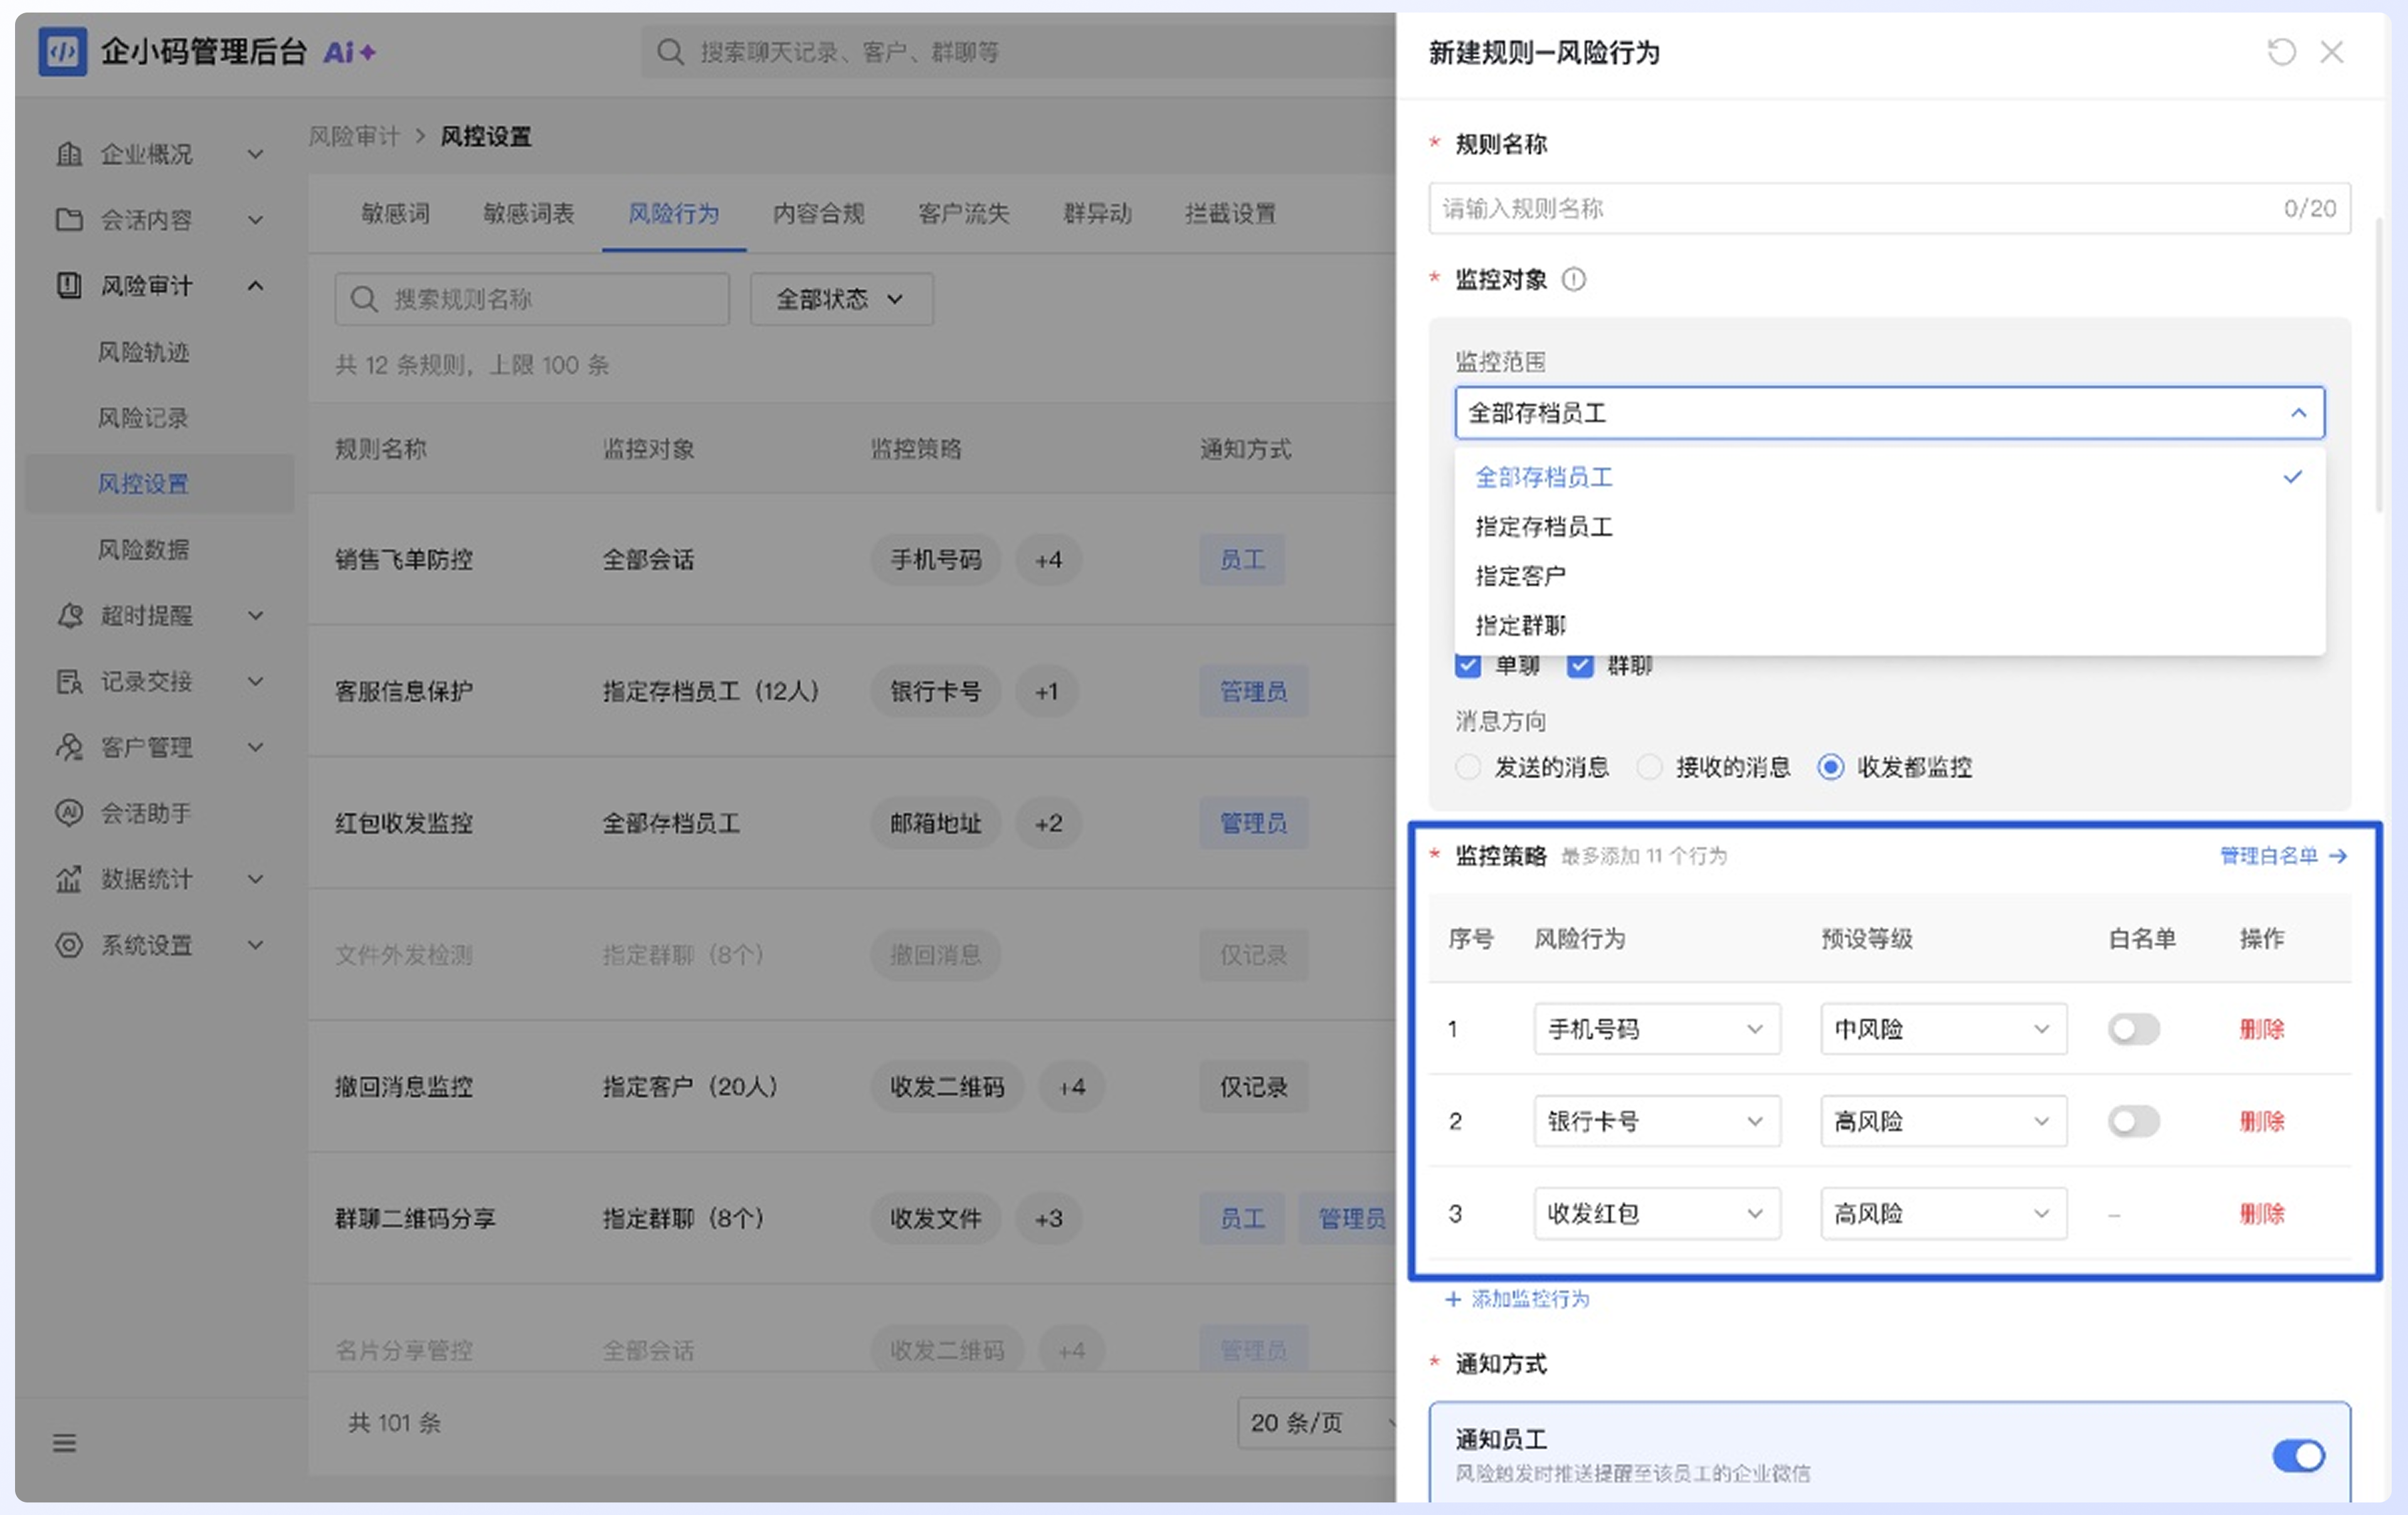Click the 客户管理 person icon
2408x1515 pixels.
[69, 747]
